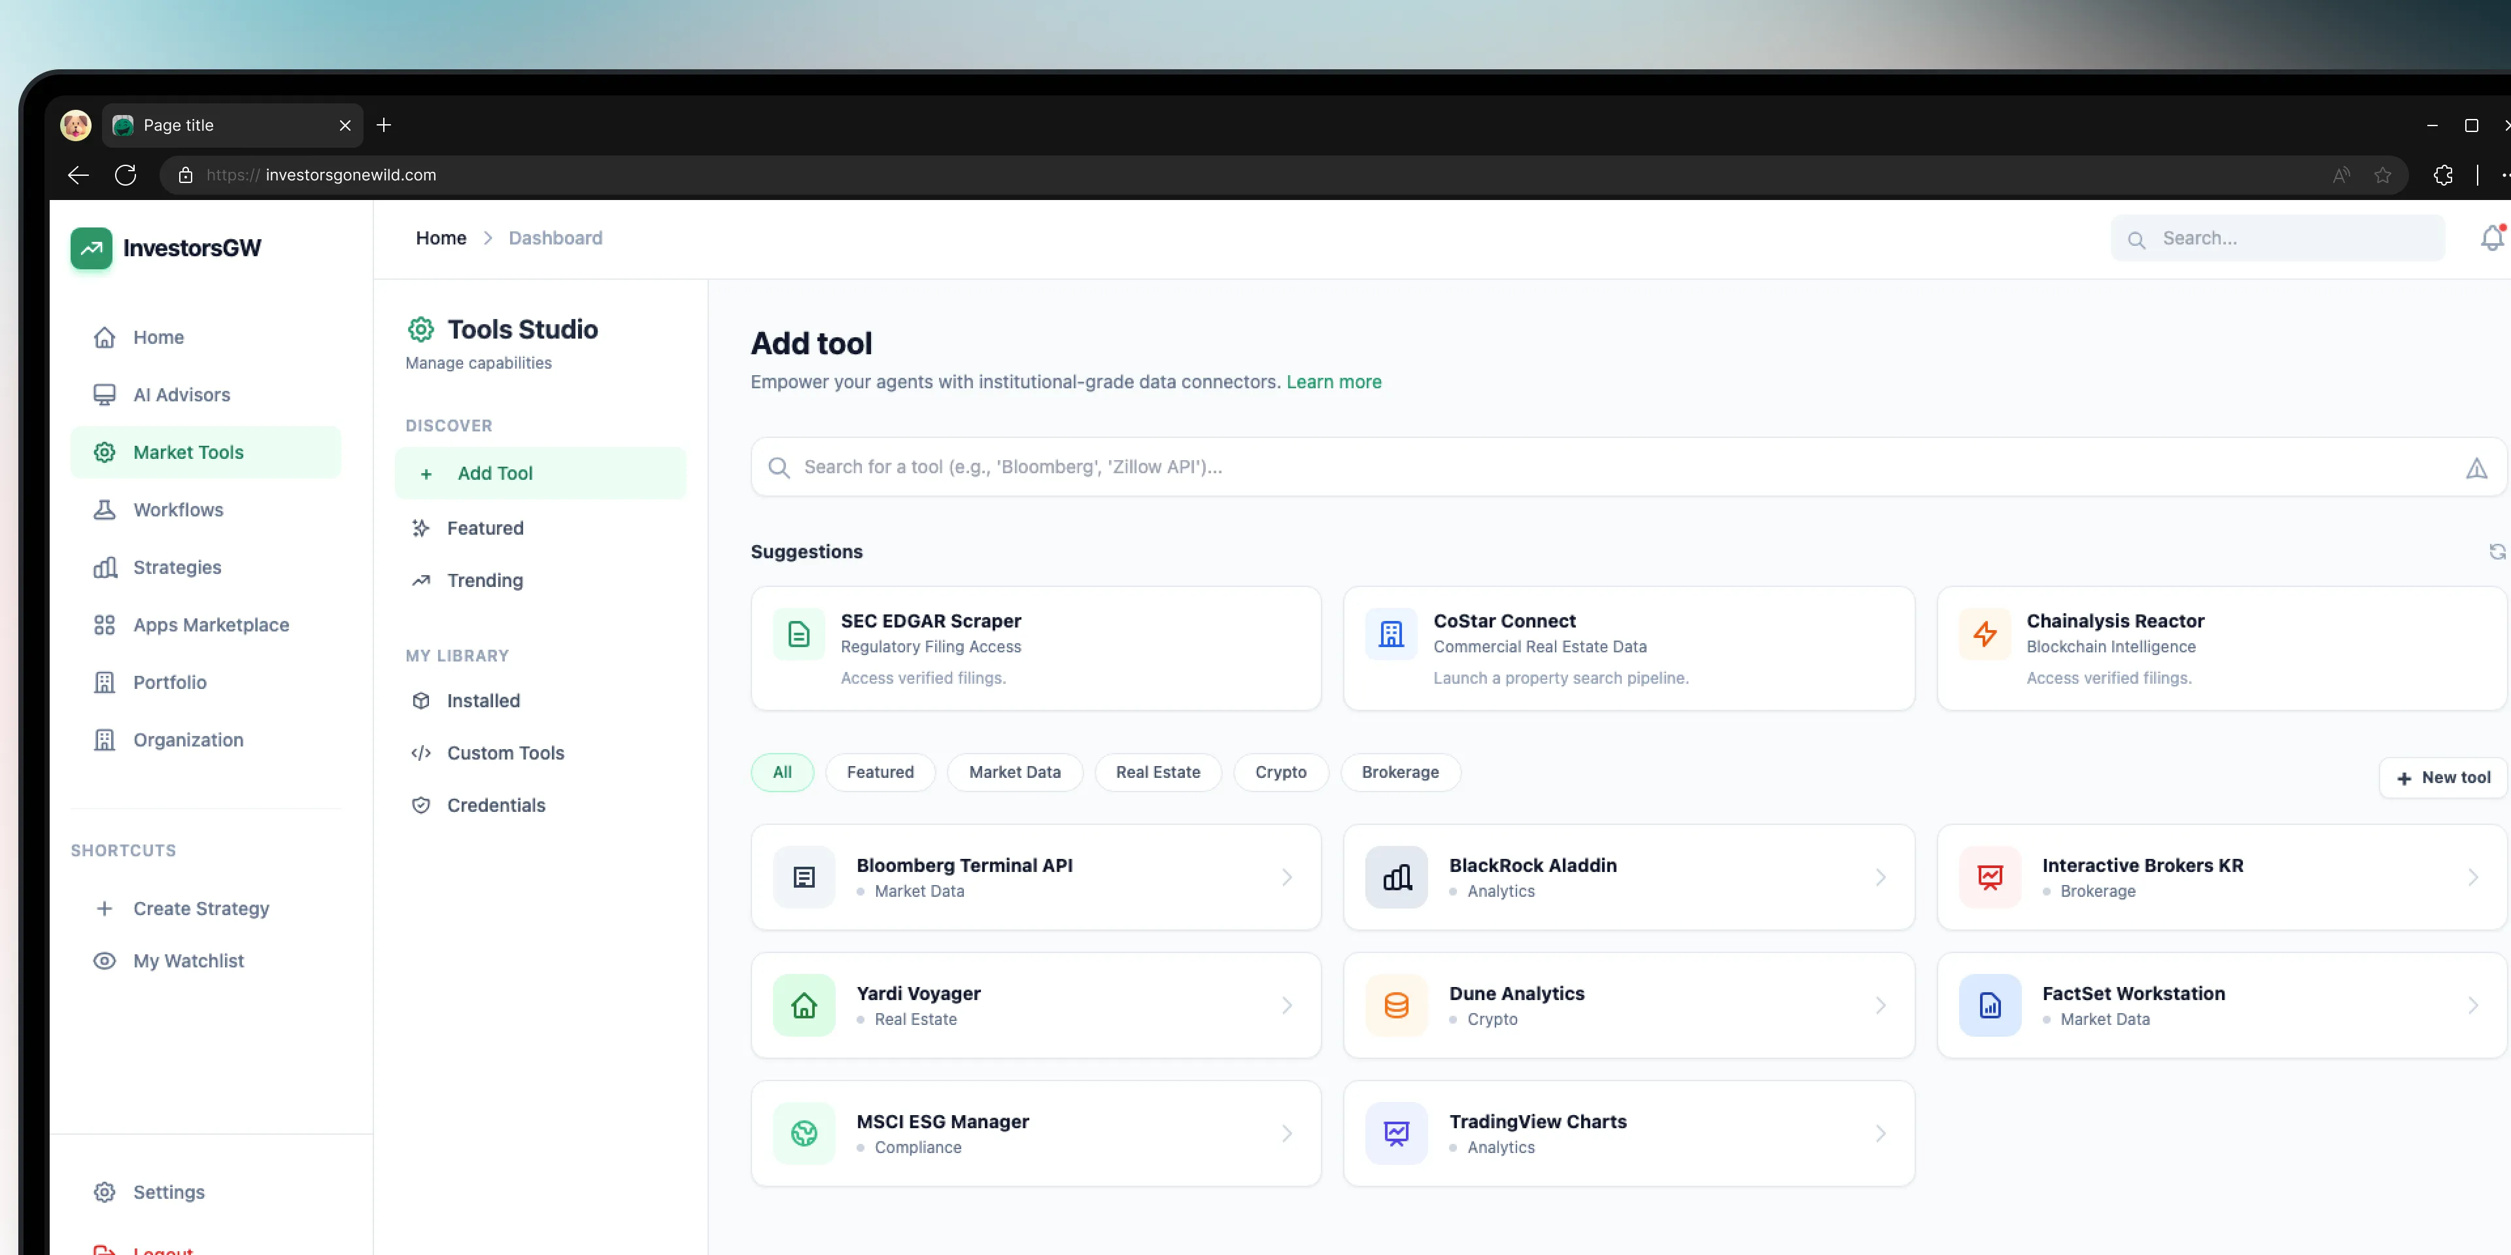Select the Real Estate filter chip

click(1157, 772)
